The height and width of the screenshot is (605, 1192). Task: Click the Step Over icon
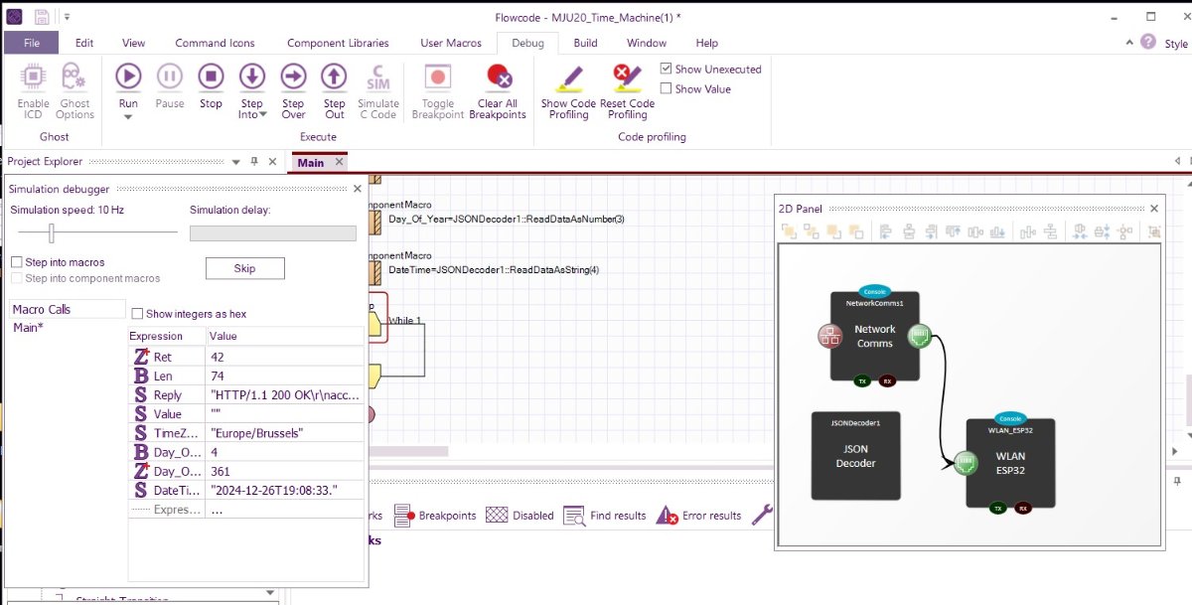(x=293, y=76)
